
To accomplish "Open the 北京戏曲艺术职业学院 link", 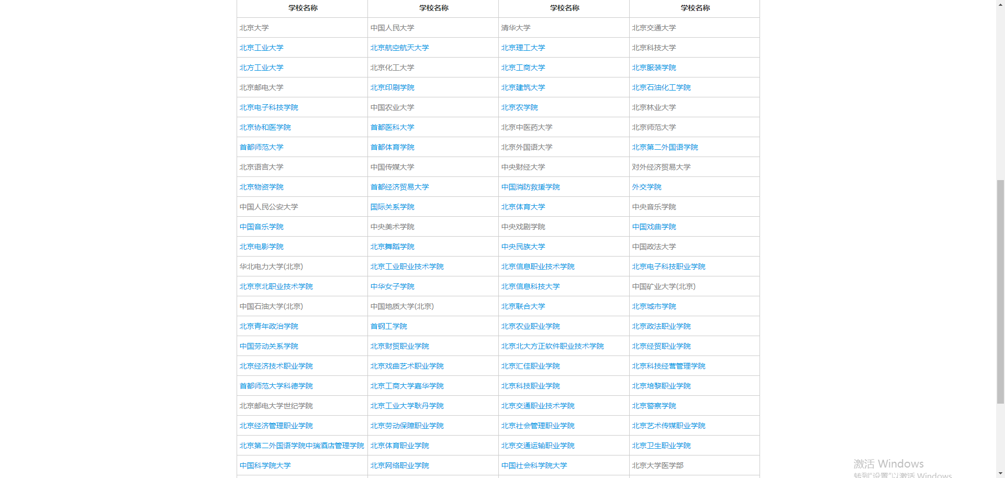I will pos(407,366).
